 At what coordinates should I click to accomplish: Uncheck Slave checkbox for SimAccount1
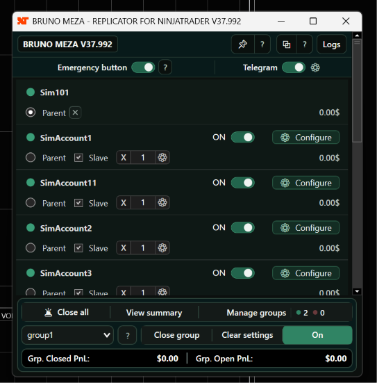click(78, 158)
